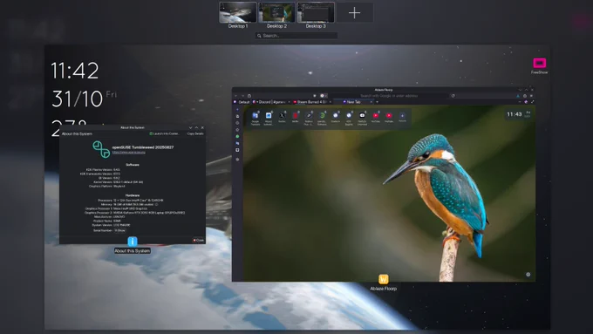Switch to Steam Burned tab in Floorp

[312, 102]
